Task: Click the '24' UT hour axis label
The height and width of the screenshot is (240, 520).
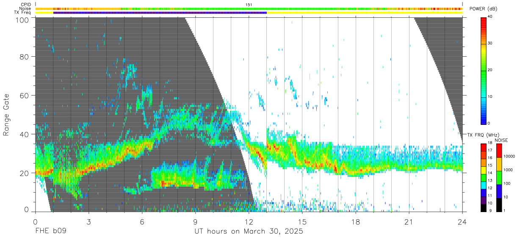Action: point(462,222)
